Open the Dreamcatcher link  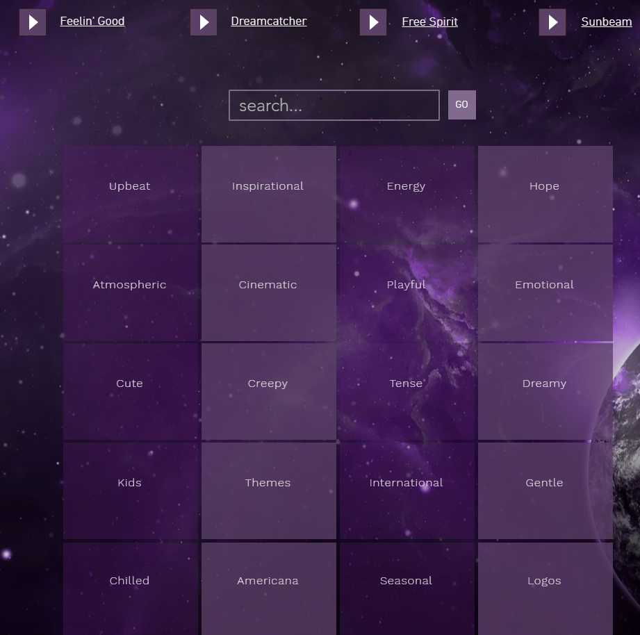coord(269,22)
